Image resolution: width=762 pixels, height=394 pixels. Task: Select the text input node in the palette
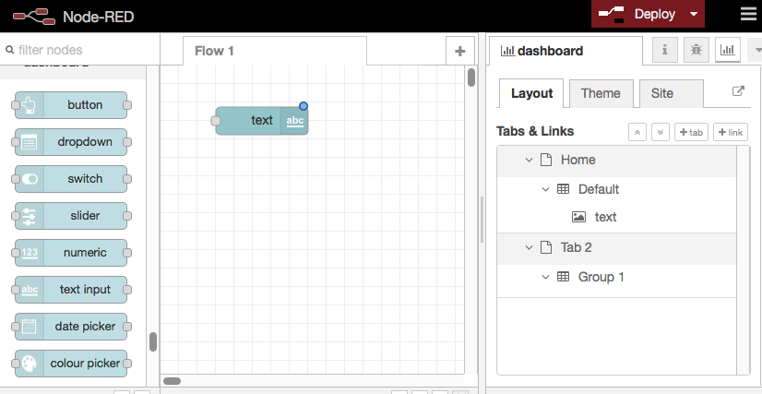point(71,290)
